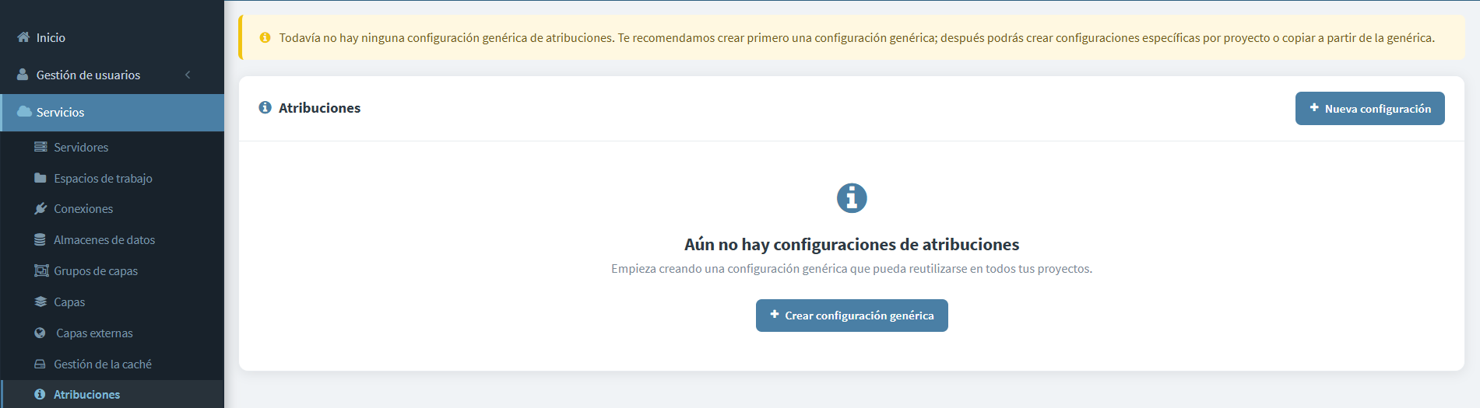Click Crear configuración genérica button
1480x408 pixels.
pos(852,316)
